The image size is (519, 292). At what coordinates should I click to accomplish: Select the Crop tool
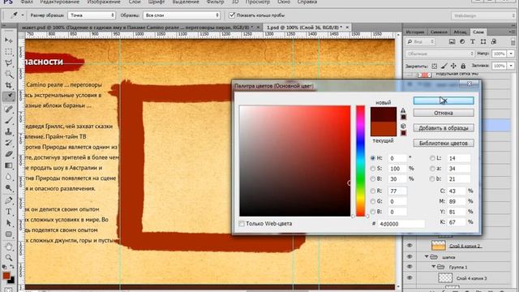pyautogui.click(x=9, y=85)
